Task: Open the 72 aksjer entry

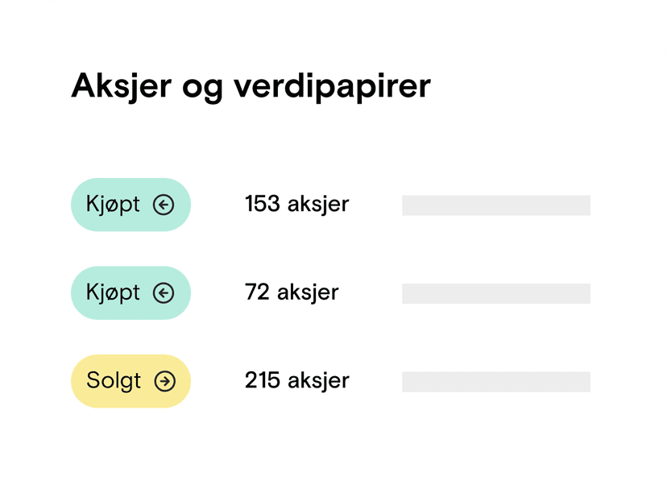Action: click(292, 292)
